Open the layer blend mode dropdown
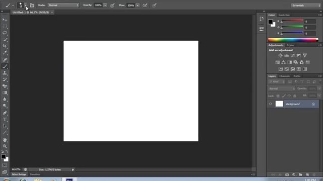Screen dimensions: 323x181 tap(282, 88)
